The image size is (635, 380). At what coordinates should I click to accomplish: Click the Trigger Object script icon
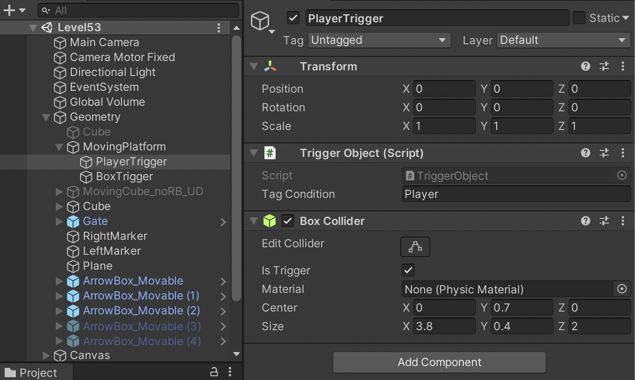pos(270,153)
